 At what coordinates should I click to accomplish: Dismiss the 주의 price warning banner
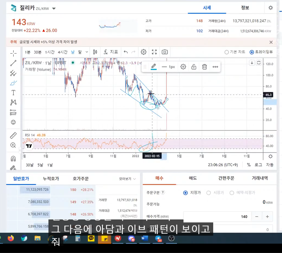coord(271,42)
